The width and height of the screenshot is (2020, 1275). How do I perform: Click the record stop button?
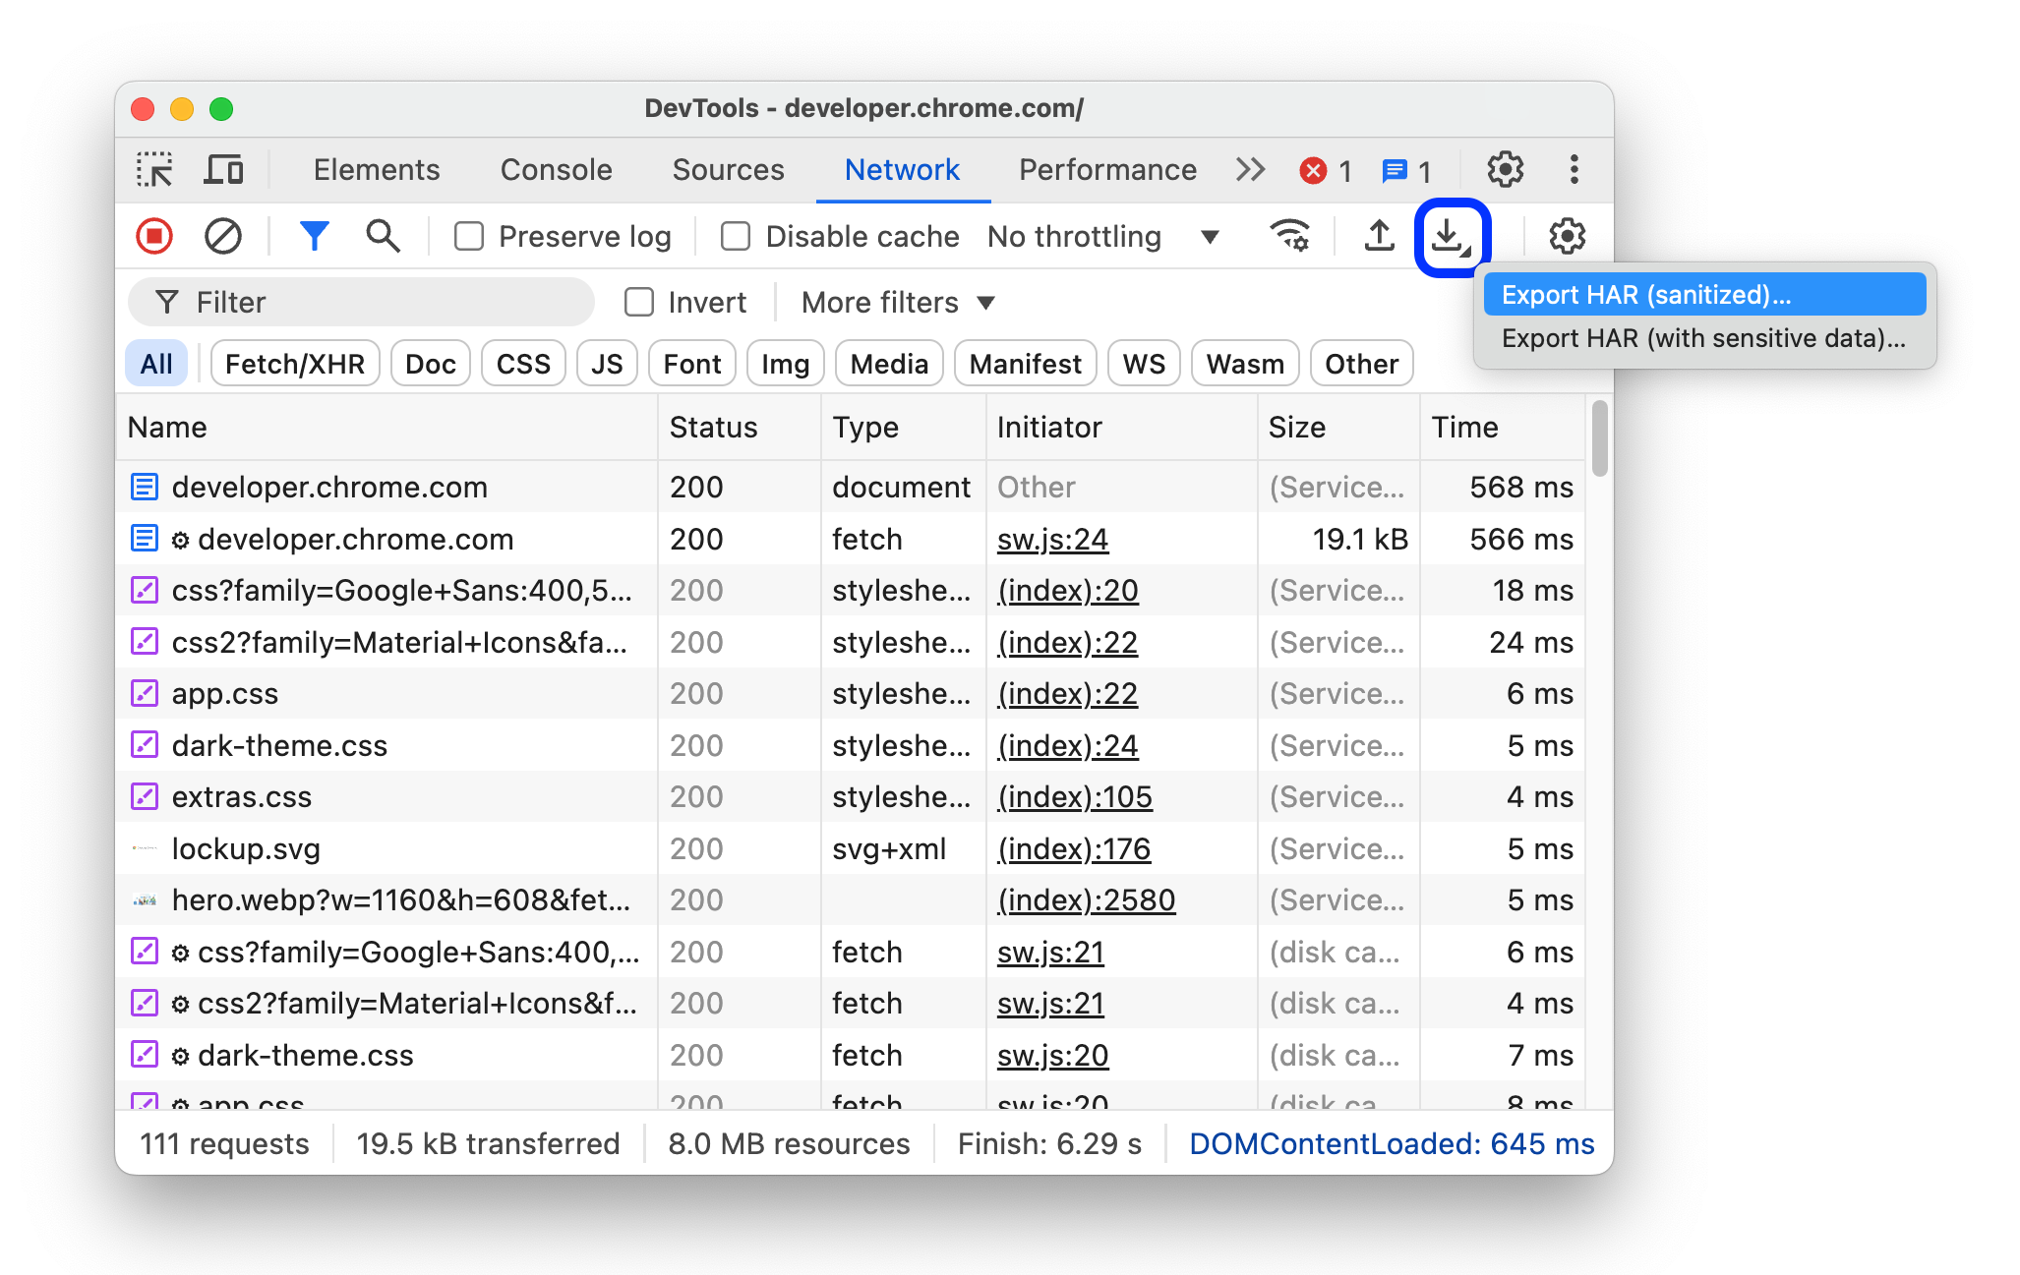click(158, 235)
